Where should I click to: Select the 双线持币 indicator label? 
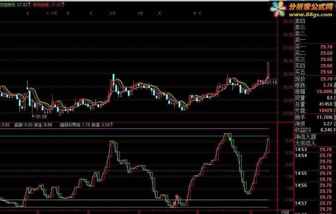(x=14, y=5)
